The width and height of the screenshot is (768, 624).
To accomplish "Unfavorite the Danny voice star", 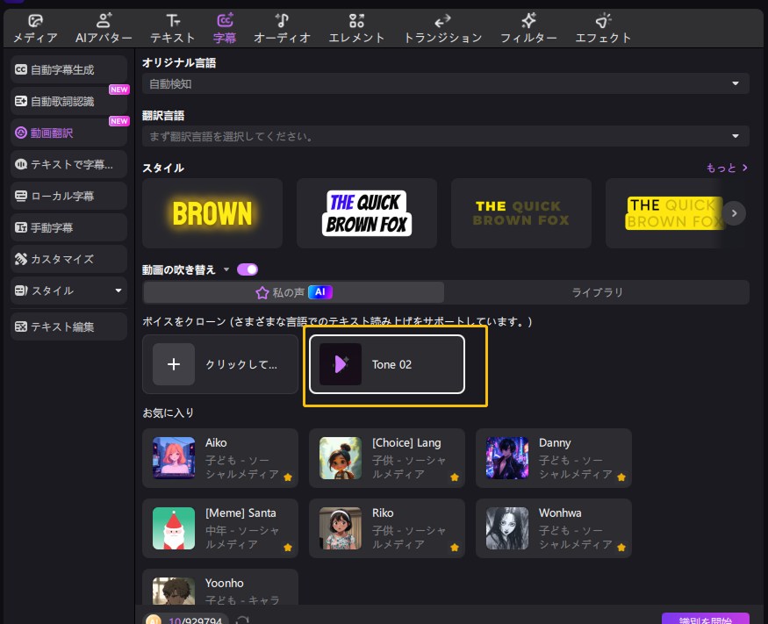I will [621, 476].
